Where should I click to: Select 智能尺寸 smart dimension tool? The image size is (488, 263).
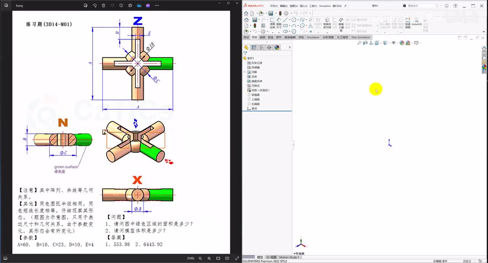tap(279, 23)
